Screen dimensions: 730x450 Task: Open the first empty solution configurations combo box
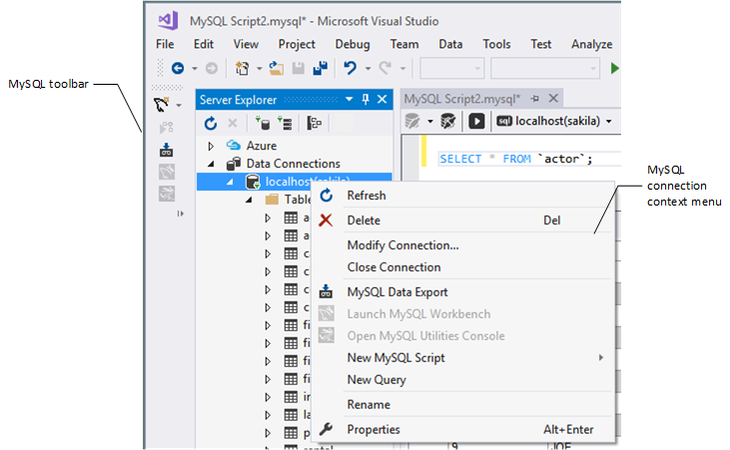point(451,69)
